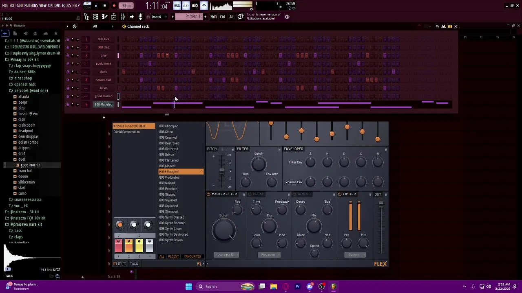The image size is (522, 293).
Task: Open File Explorer from taskbar
Action: coord(274,286)
